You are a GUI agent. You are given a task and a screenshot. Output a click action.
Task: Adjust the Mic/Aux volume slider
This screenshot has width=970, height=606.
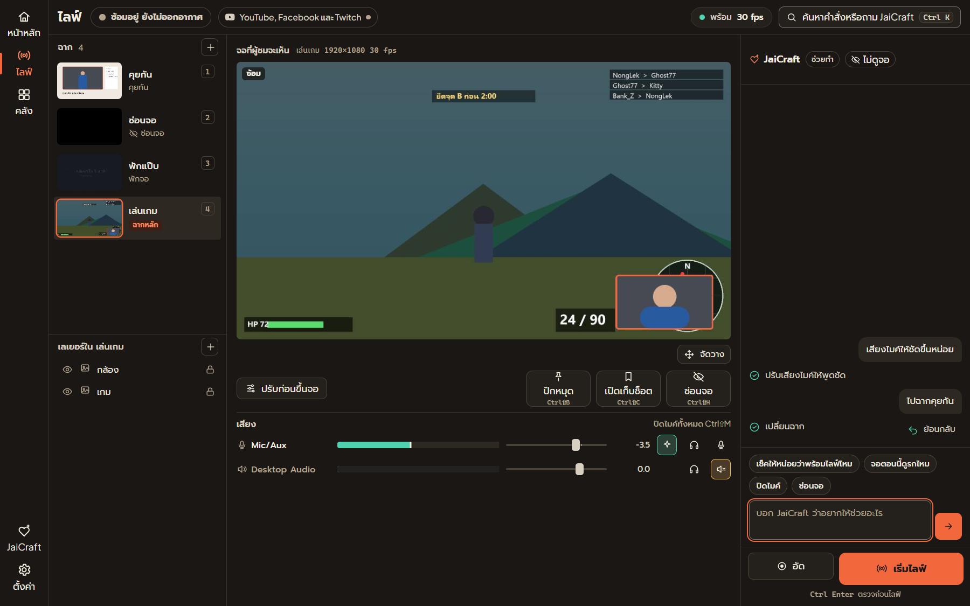pos(556,445)
